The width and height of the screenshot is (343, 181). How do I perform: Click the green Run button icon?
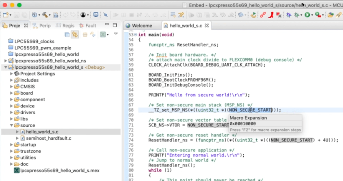point(307,15)
